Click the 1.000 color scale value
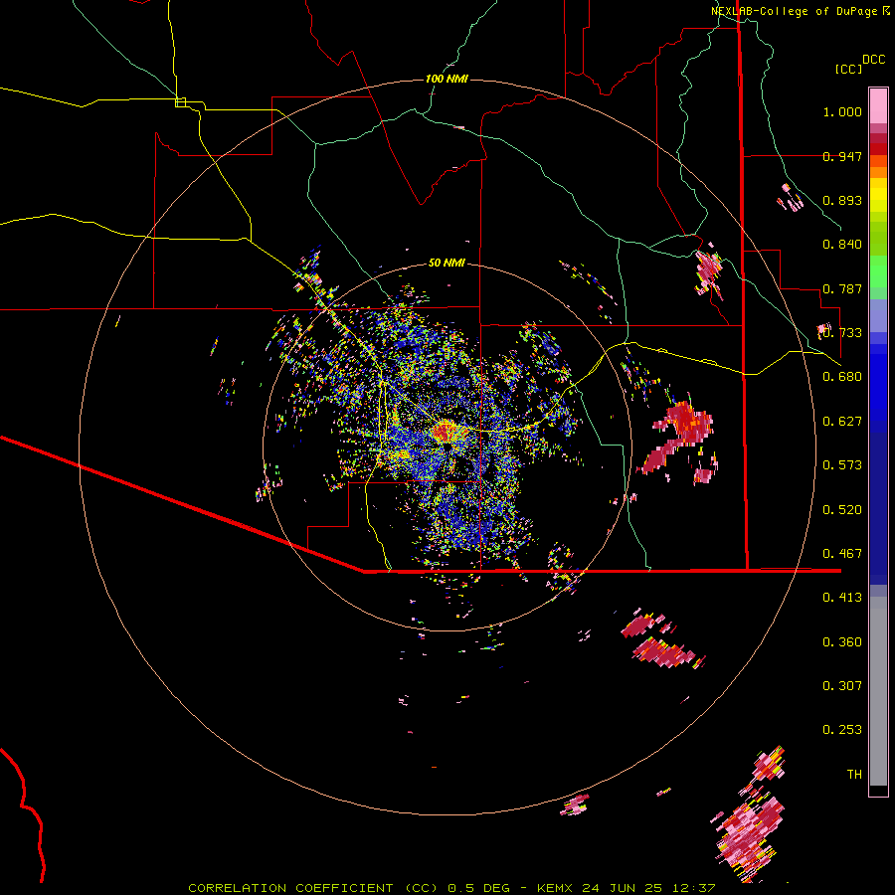This screenshot has height=895, width=895. 842,111
